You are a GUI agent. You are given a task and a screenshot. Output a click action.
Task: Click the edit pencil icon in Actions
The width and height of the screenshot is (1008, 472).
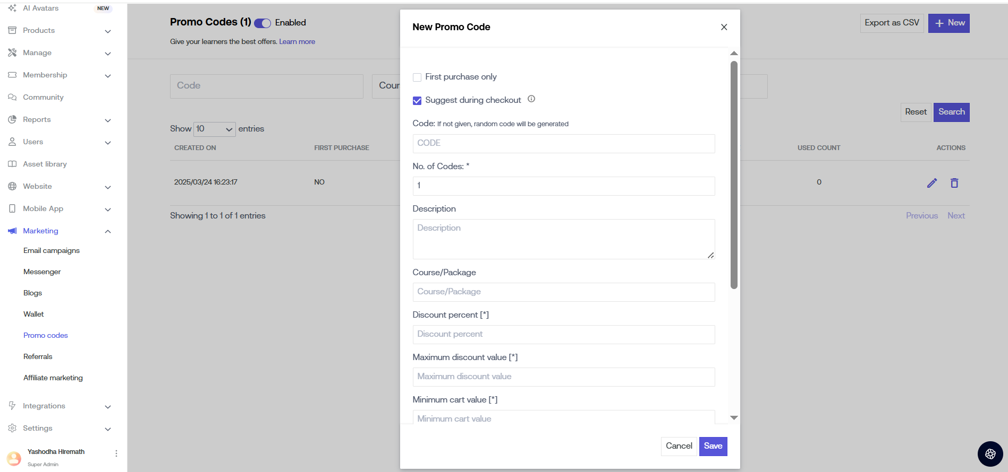coord(931,183)
